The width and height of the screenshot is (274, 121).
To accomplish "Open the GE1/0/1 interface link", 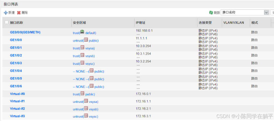I will click(x=16, y=47).
